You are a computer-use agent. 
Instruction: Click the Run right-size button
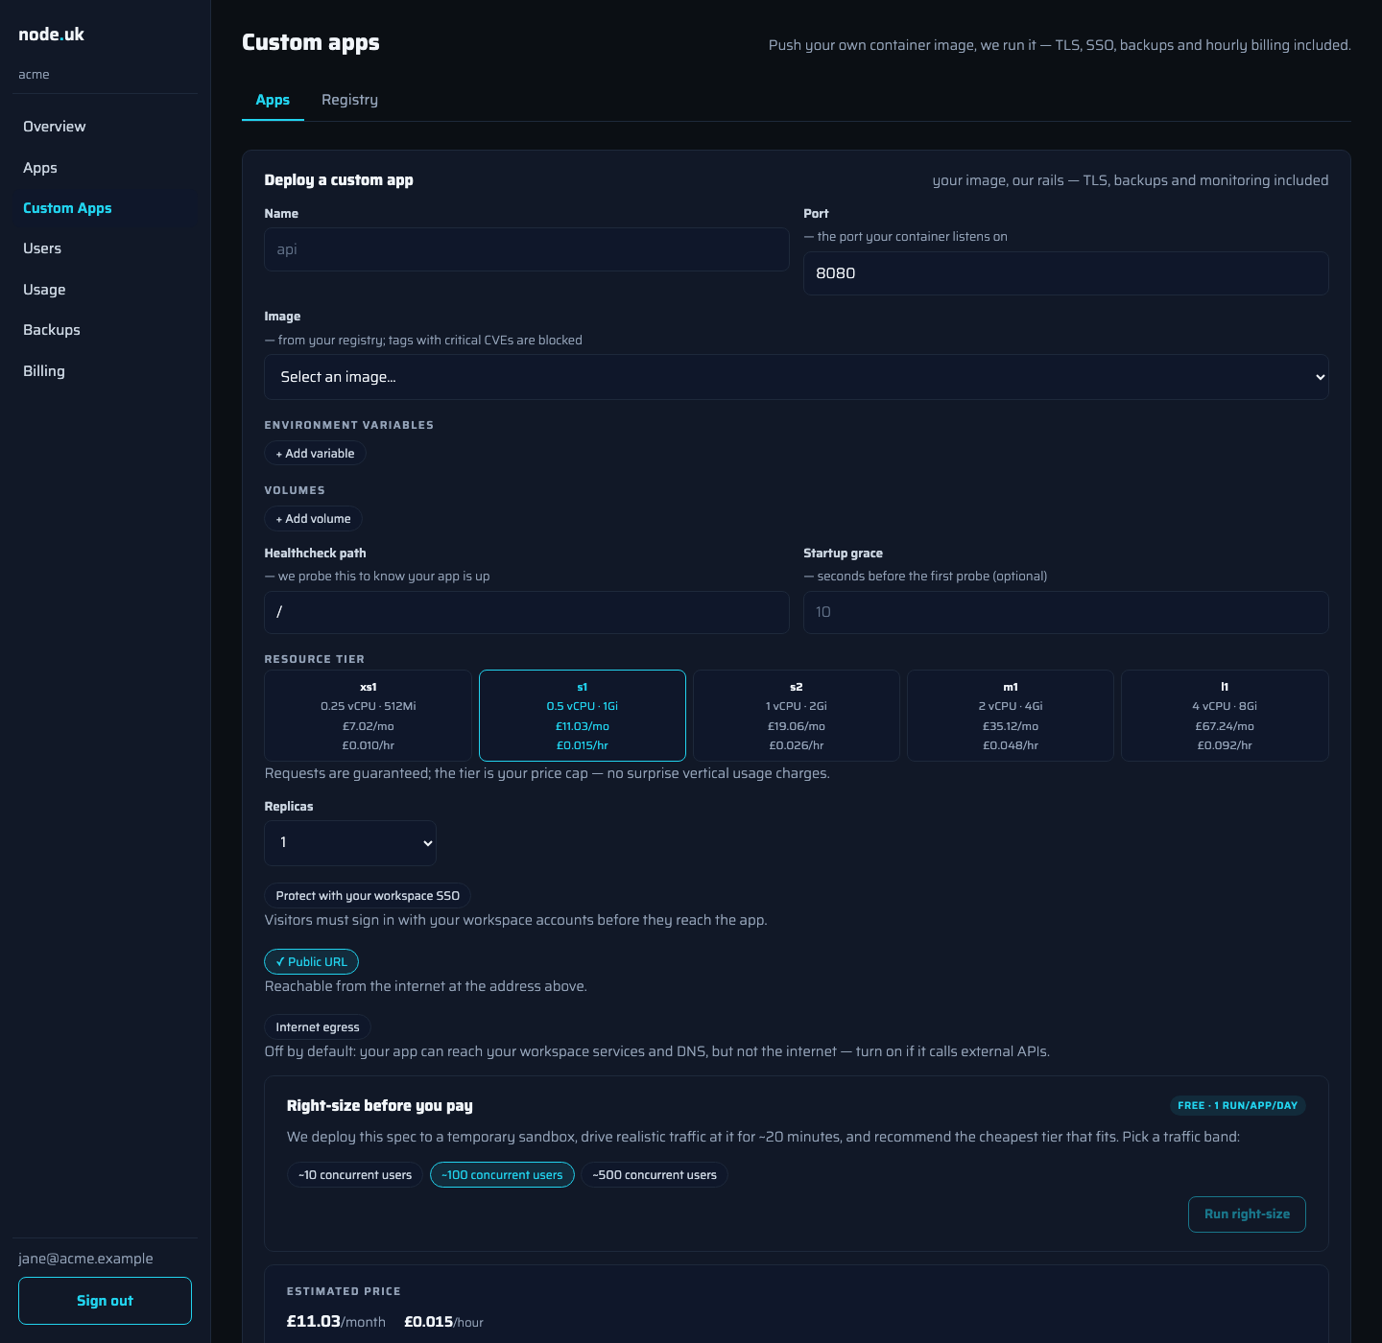click(1247, 1214)
